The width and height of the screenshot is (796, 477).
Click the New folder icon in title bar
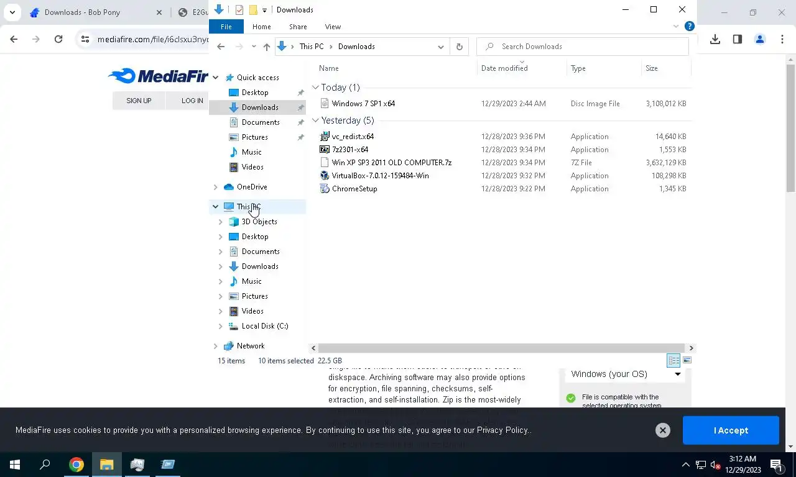(x=253, y=9)
